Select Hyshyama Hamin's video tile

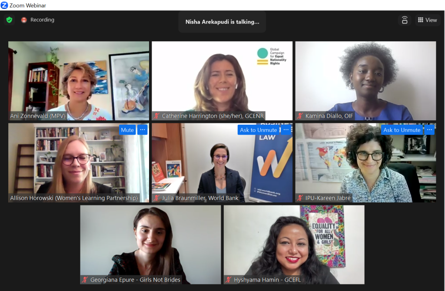coord(294,245)
